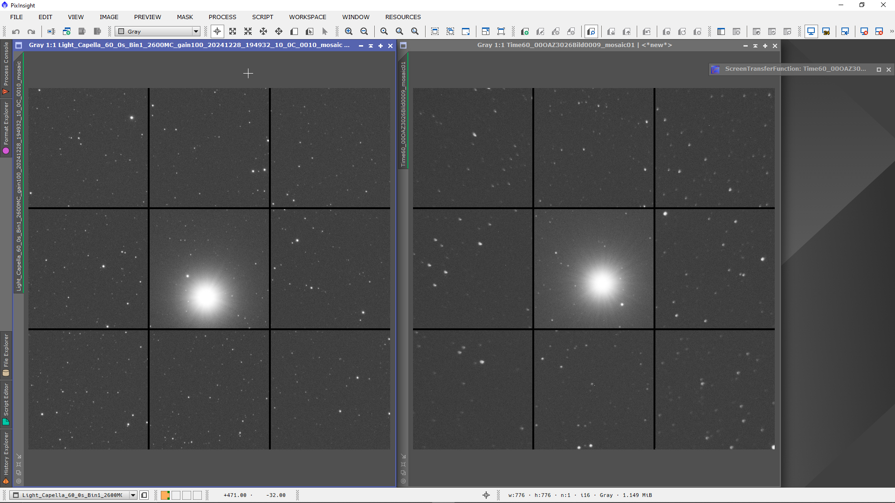Open the WINDOW menu
This screenshot has width=895, height=503.
[x=356, y=17]
